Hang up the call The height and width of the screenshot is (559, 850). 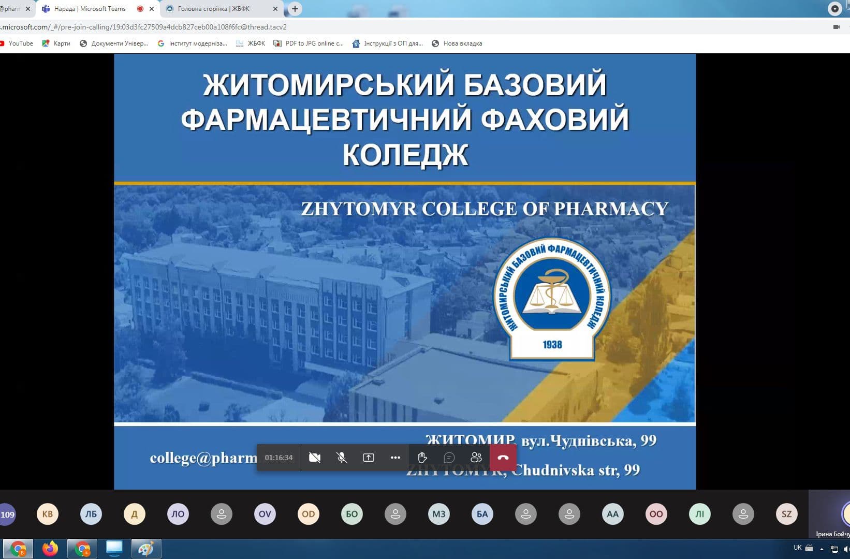click(x=503, y=458)
